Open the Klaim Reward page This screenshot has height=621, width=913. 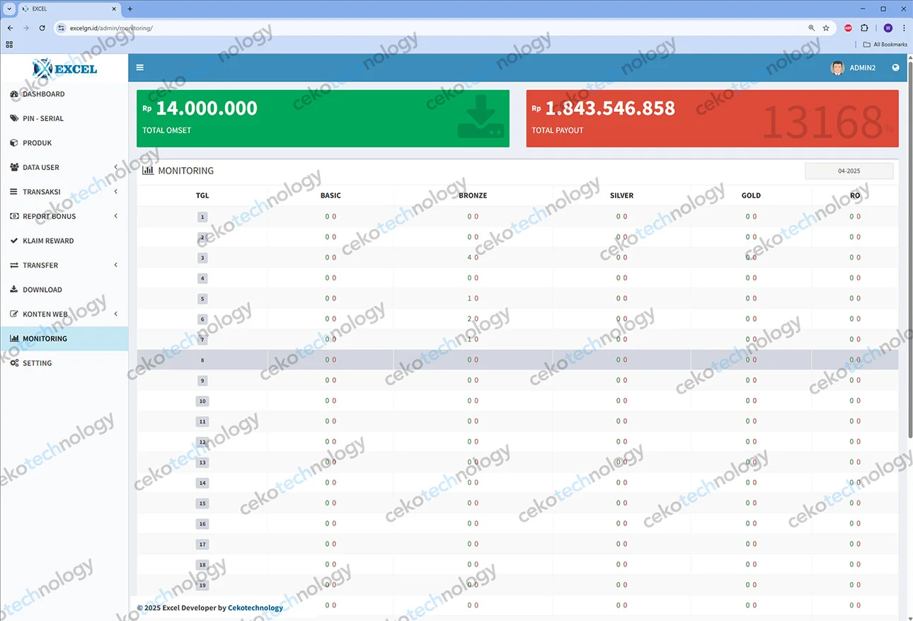coord(47,241)
